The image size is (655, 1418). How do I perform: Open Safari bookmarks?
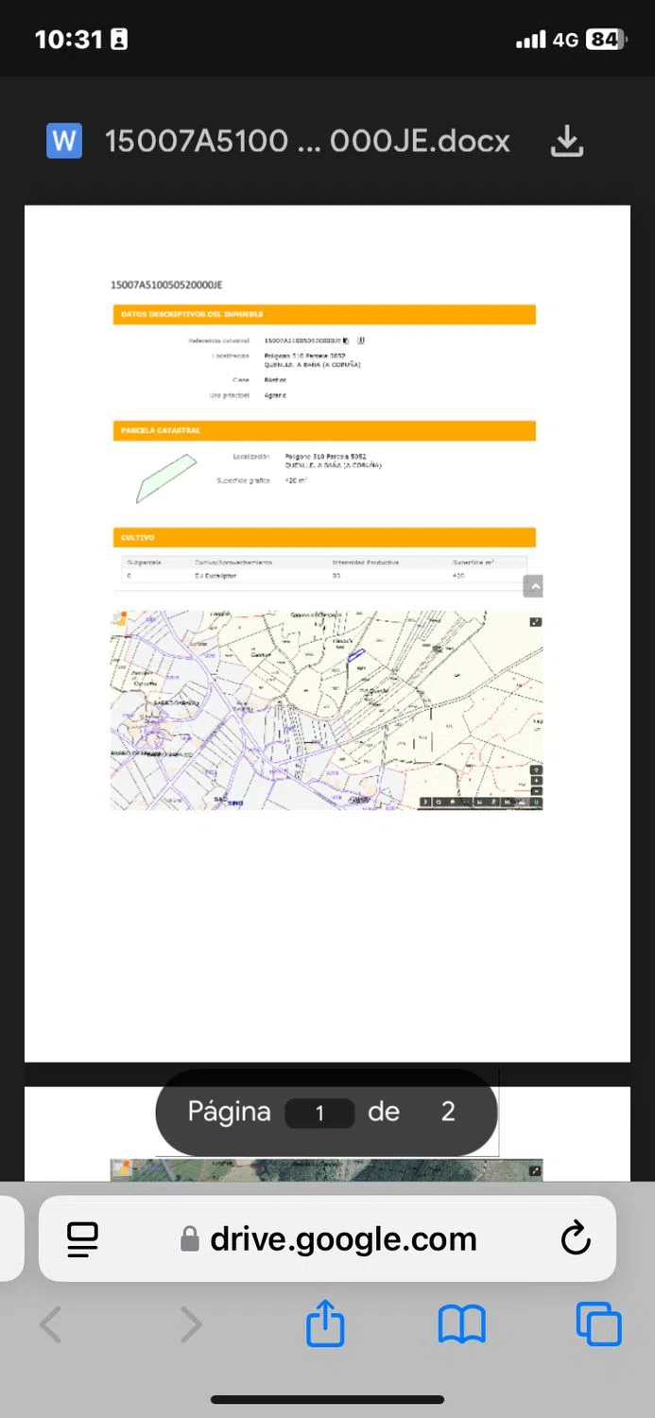tap(461, 1323)
